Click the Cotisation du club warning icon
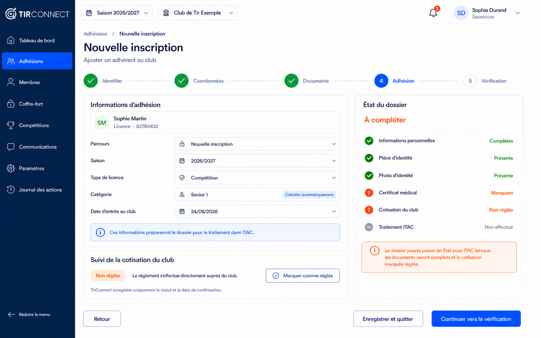Viewport: 541px width, 338px height. (369, 210)
